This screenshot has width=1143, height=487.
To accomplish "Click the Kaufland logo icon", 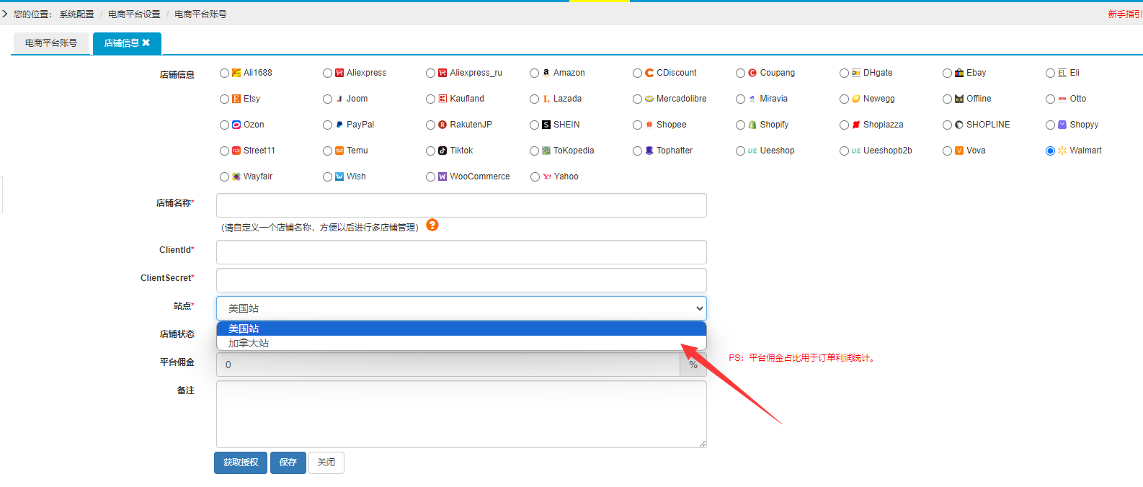I will (442, 99).
